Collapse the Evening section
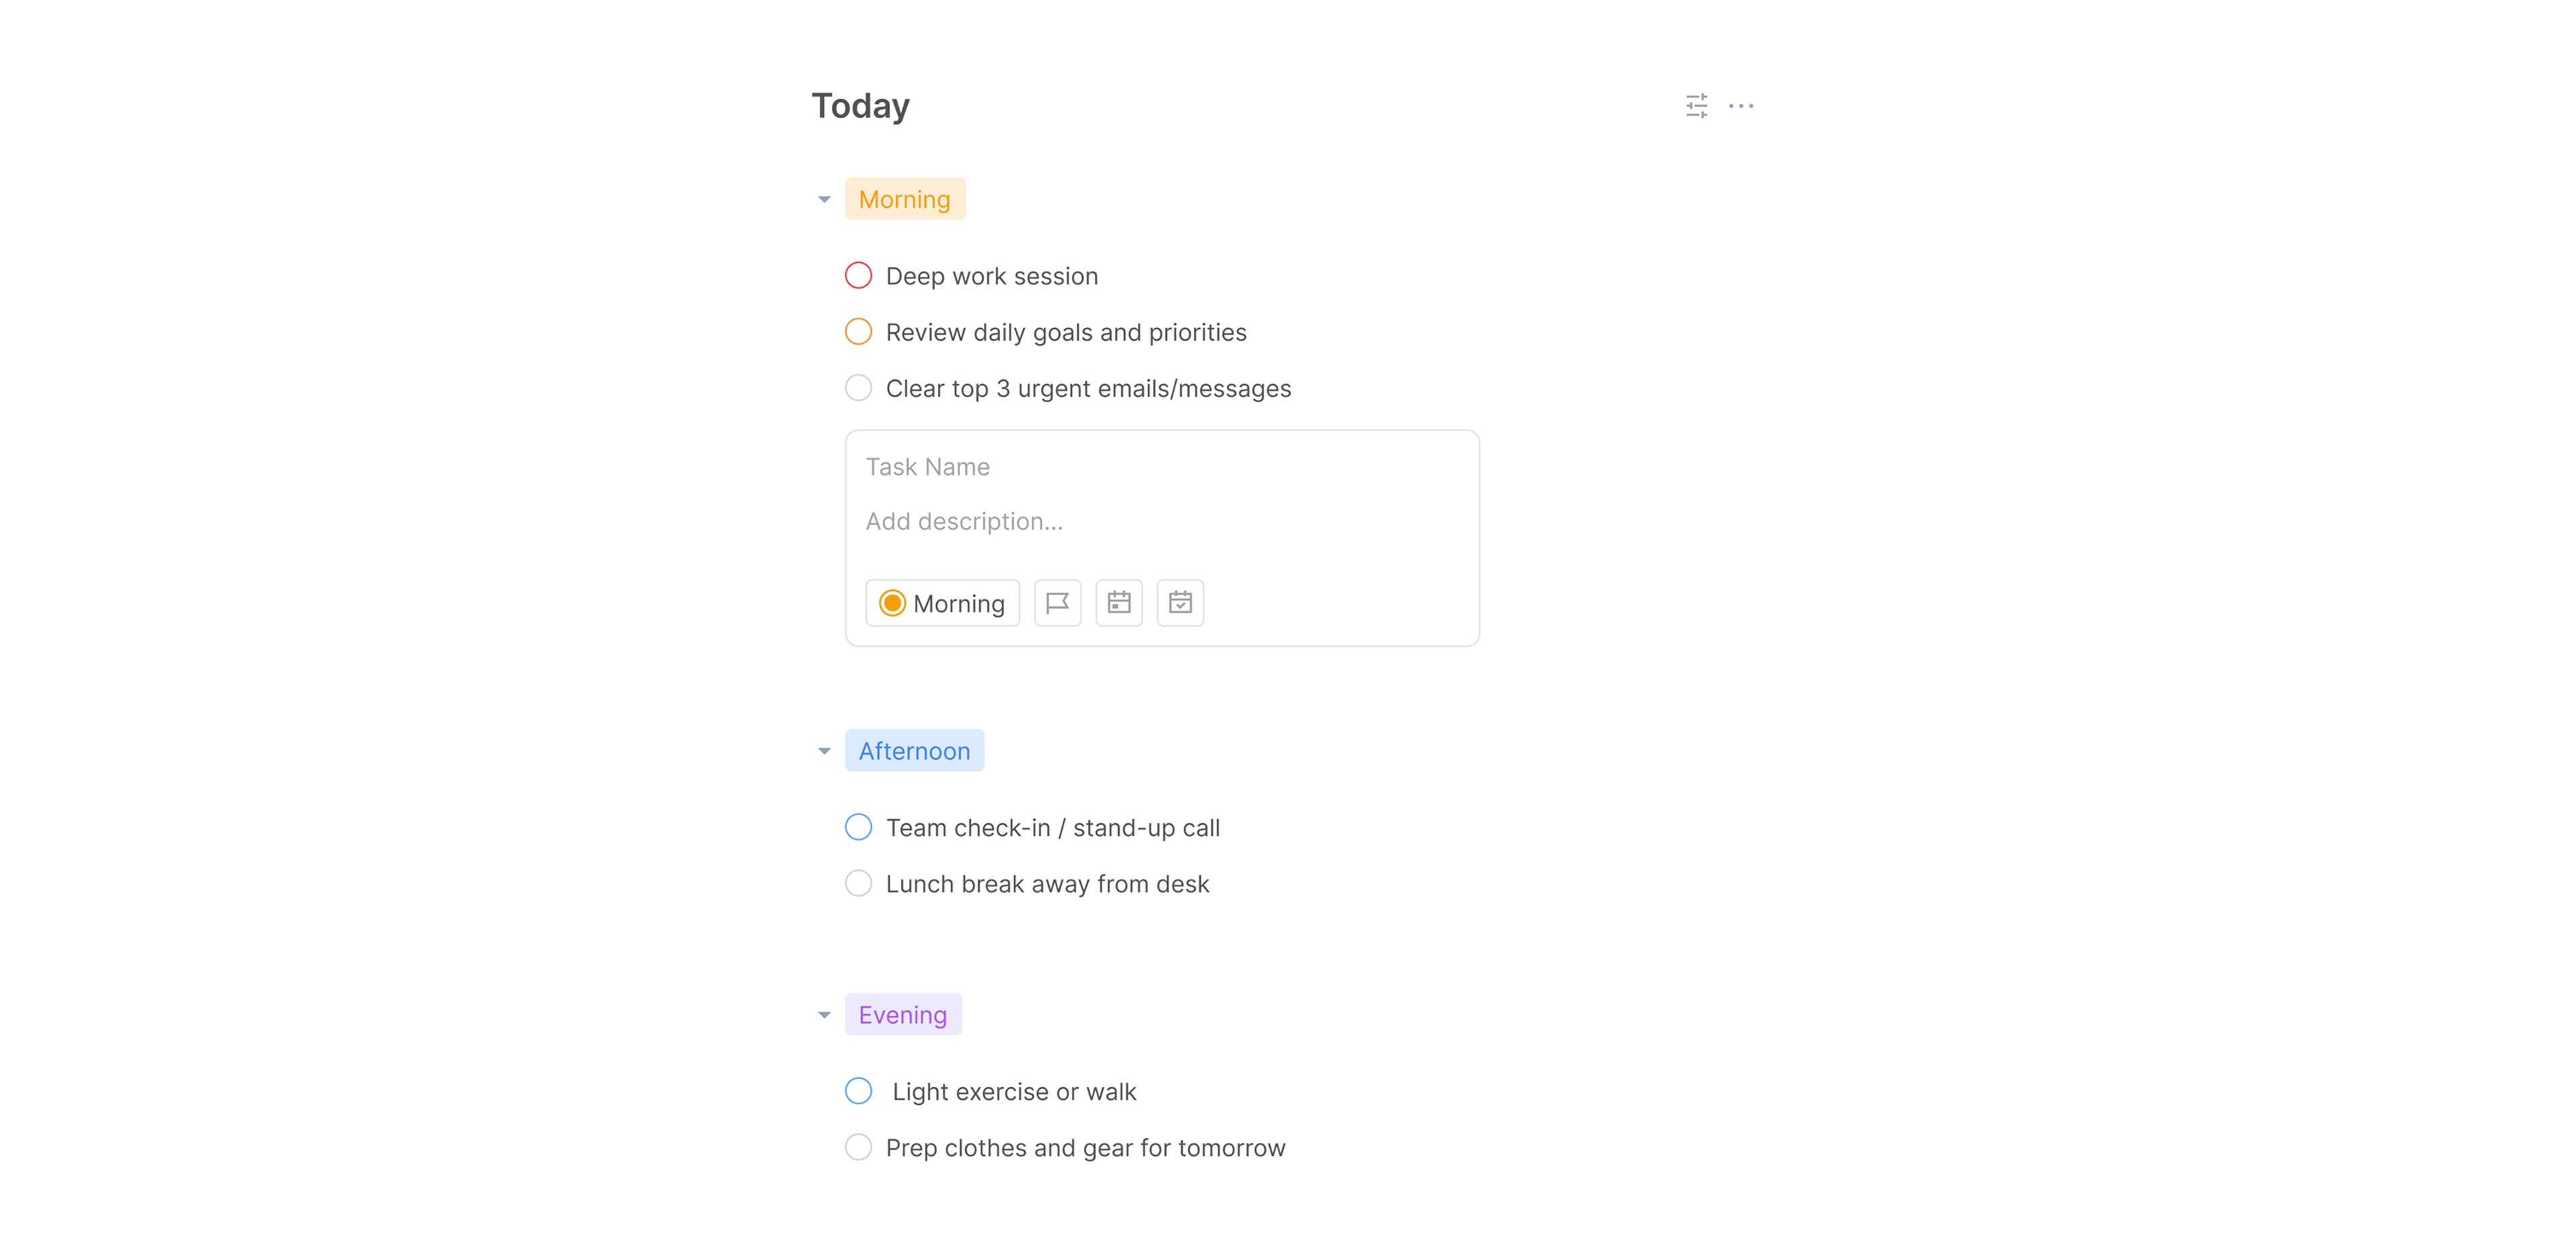 pos(824,1015)
